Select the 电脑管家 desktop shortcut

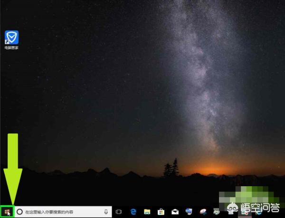(11, 40)
